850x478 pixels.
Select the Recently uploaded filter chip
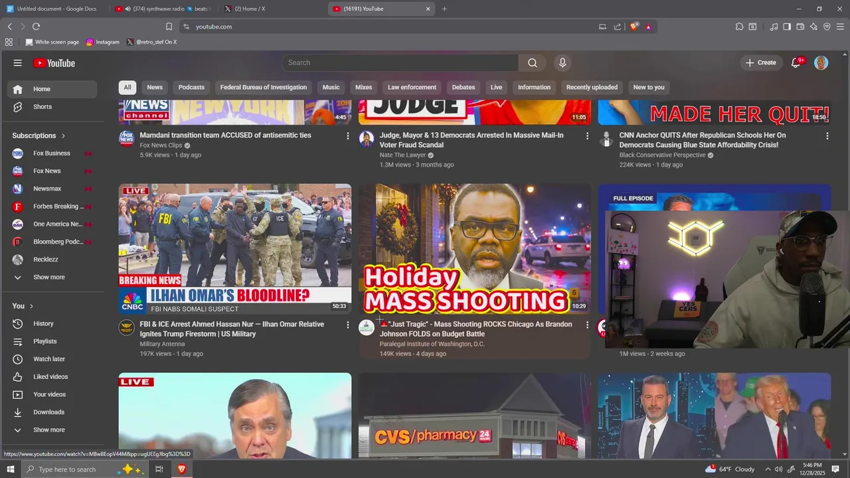pyautogui.click(x=592, y=88)
